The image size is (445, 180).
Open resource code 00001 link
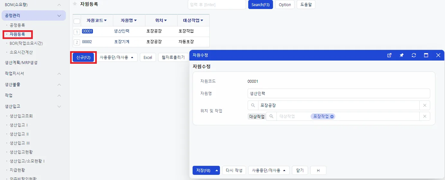[x=87, y=31]
